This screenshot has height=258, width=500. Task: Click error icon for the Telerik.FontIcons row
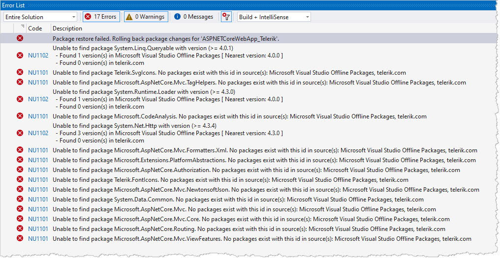(20, 180)
